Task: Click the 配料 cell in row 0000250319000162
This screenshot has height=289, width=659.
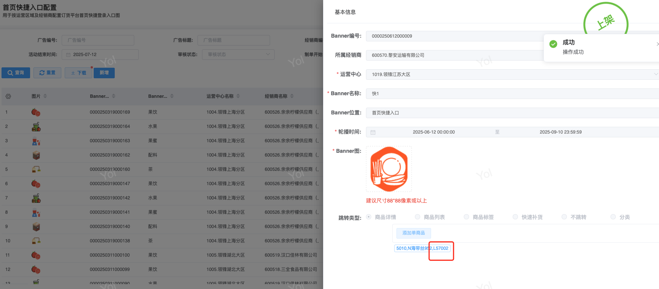Action: 153,155
